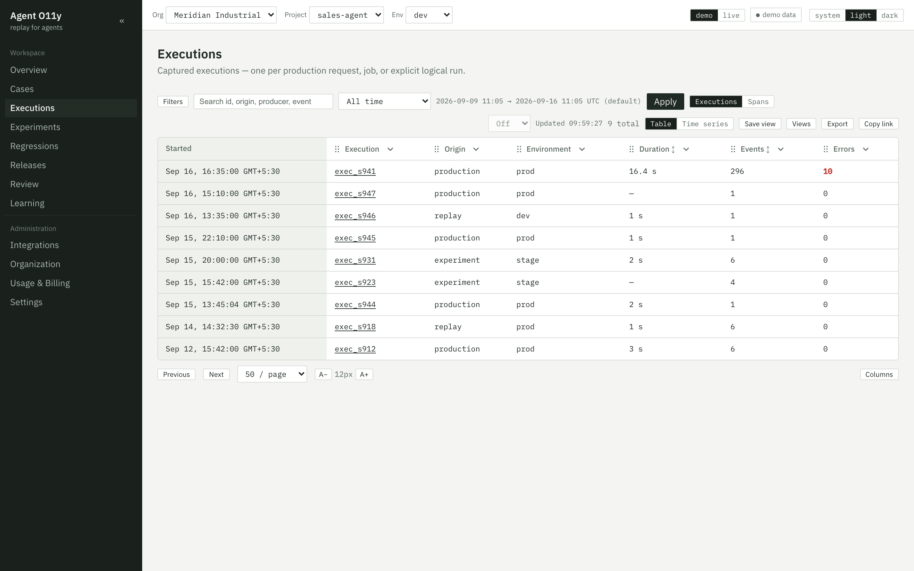Open execution link exec_s912
Image resolution: width=914 pixels, height=571 pixels.
click(355, 349)
